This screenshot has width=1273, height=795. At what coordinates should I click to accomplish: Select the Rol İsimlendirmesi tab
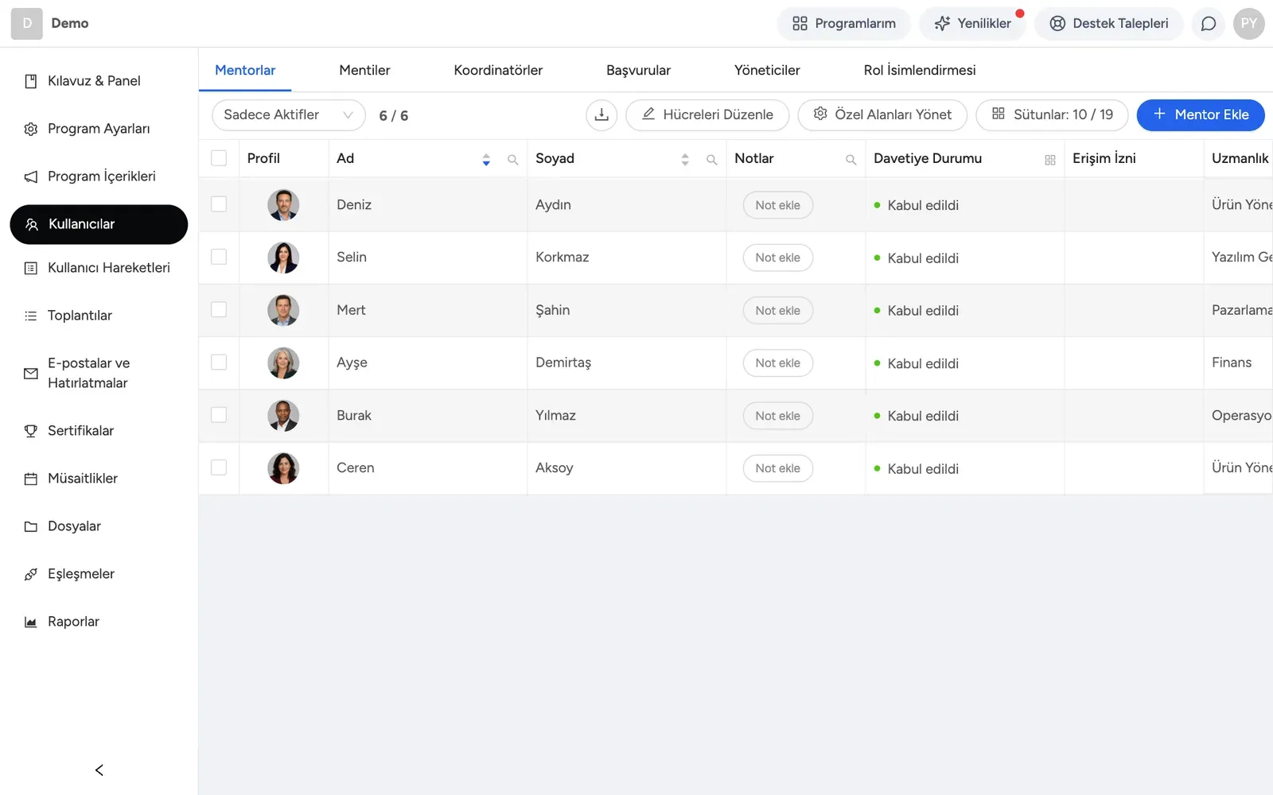pos(920,70)
